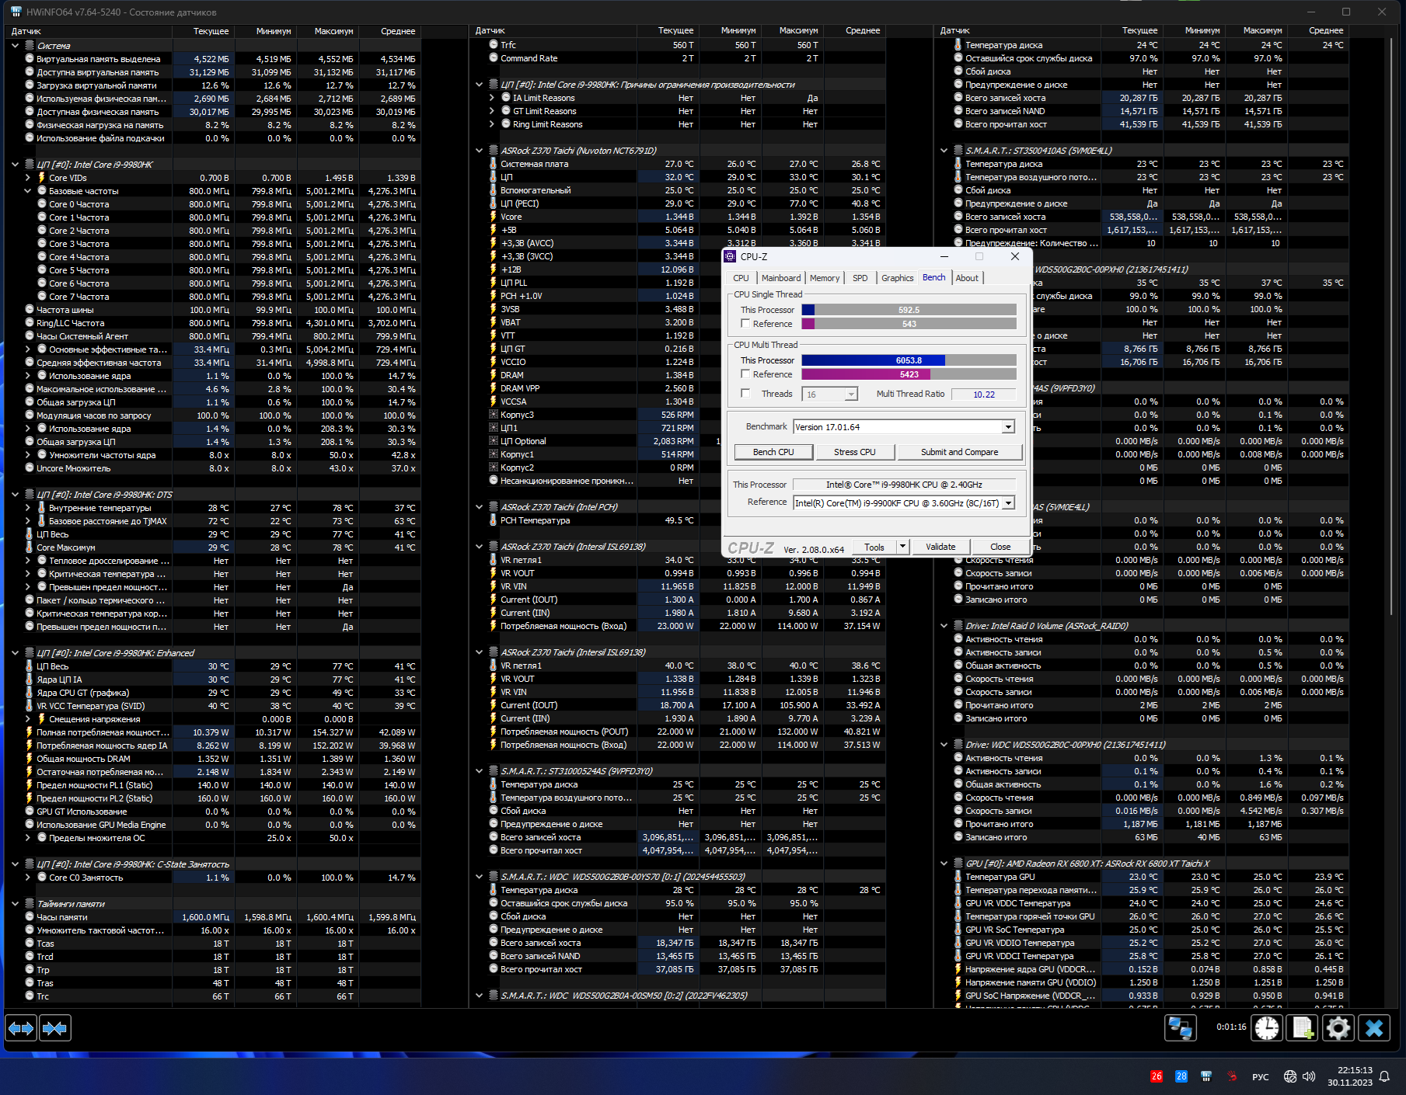Click the This Processor name field in CPU-Z
This screenshot has width=1406, height=1095.
pyautogui.click(x=905, y=485)
